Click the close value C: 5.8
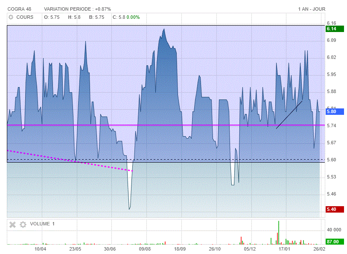The image size is (347, 254). (119, 17)
